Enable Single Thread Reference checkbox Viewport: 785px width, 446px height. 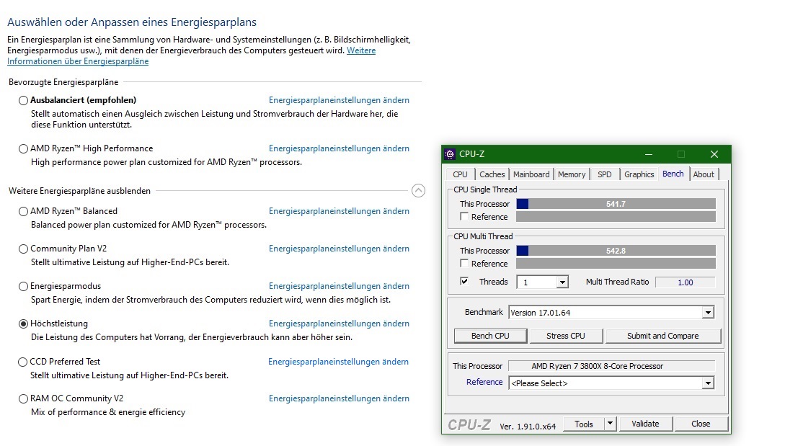[x=464, y=217]
